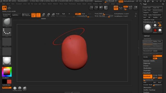The width and height of the screenshot is (166, 93).
Task: Expand the ZRemesher subsection
Action: [x=147, y=88]
